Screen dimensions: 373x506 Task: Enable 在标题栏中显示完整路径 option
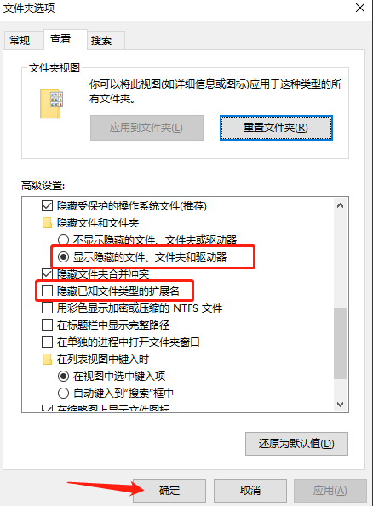click(47, 325)
